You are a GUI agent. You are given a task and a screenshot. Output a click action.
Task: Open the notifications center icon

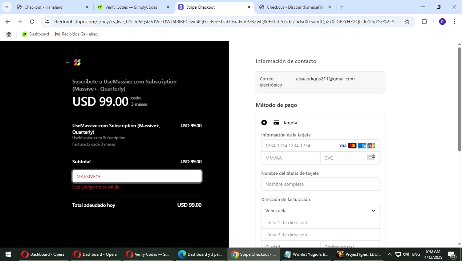coord(452,255)
